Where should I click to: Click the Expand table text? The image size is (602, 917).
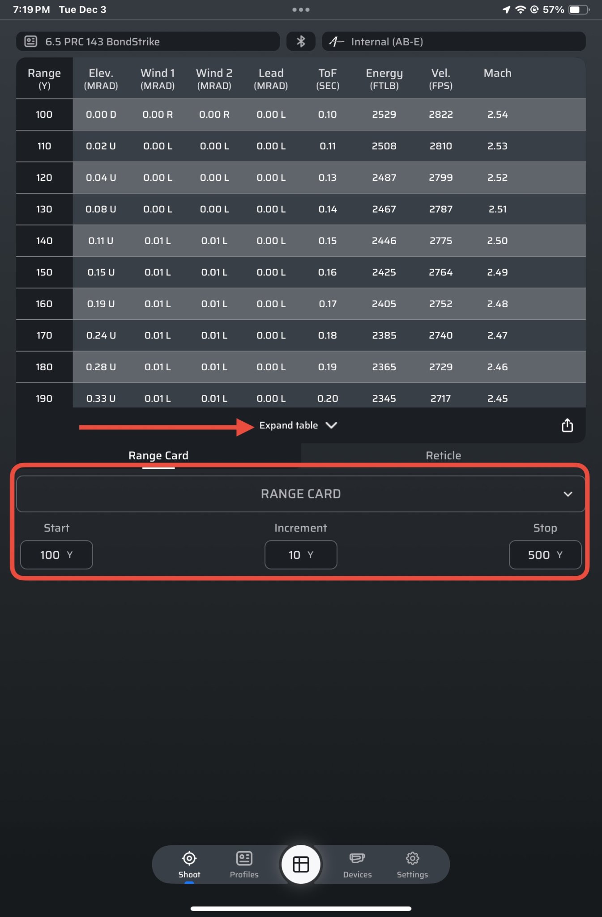coord(289,425)
